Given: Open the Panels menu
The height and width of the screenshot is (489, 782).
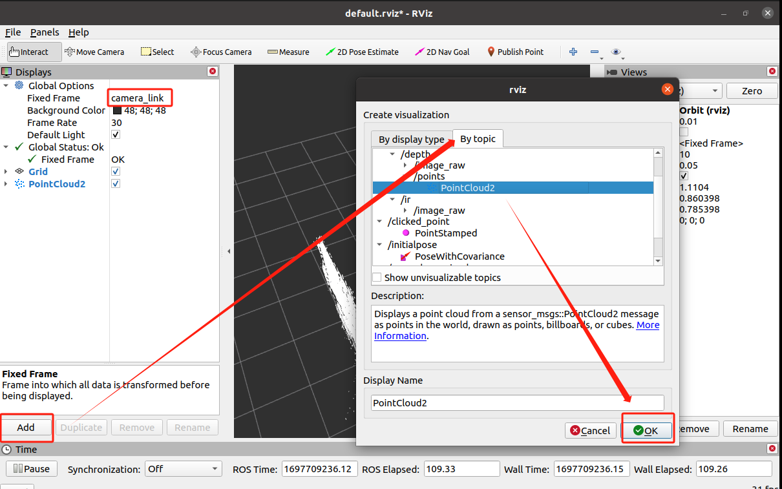Looking at the screenshot, I should point(45,32).
